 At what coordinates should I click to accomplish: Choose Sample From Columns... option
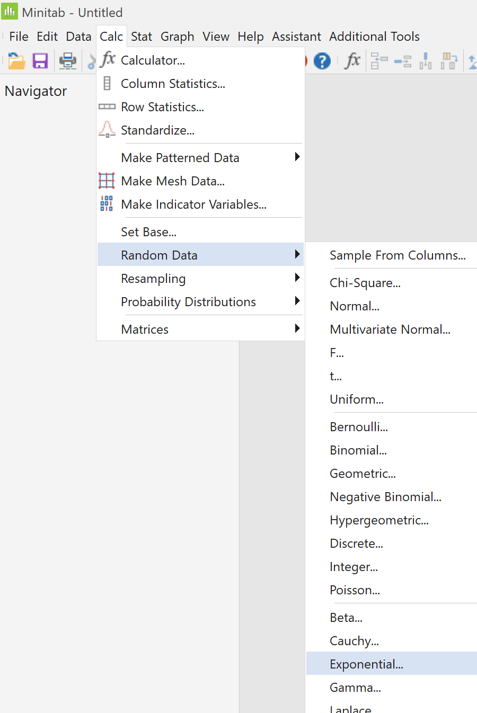click(x=392, y=255)
